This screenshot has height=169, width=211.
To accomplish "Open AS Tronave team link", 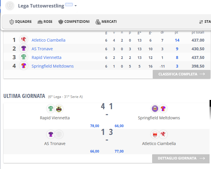I will 42,49.
